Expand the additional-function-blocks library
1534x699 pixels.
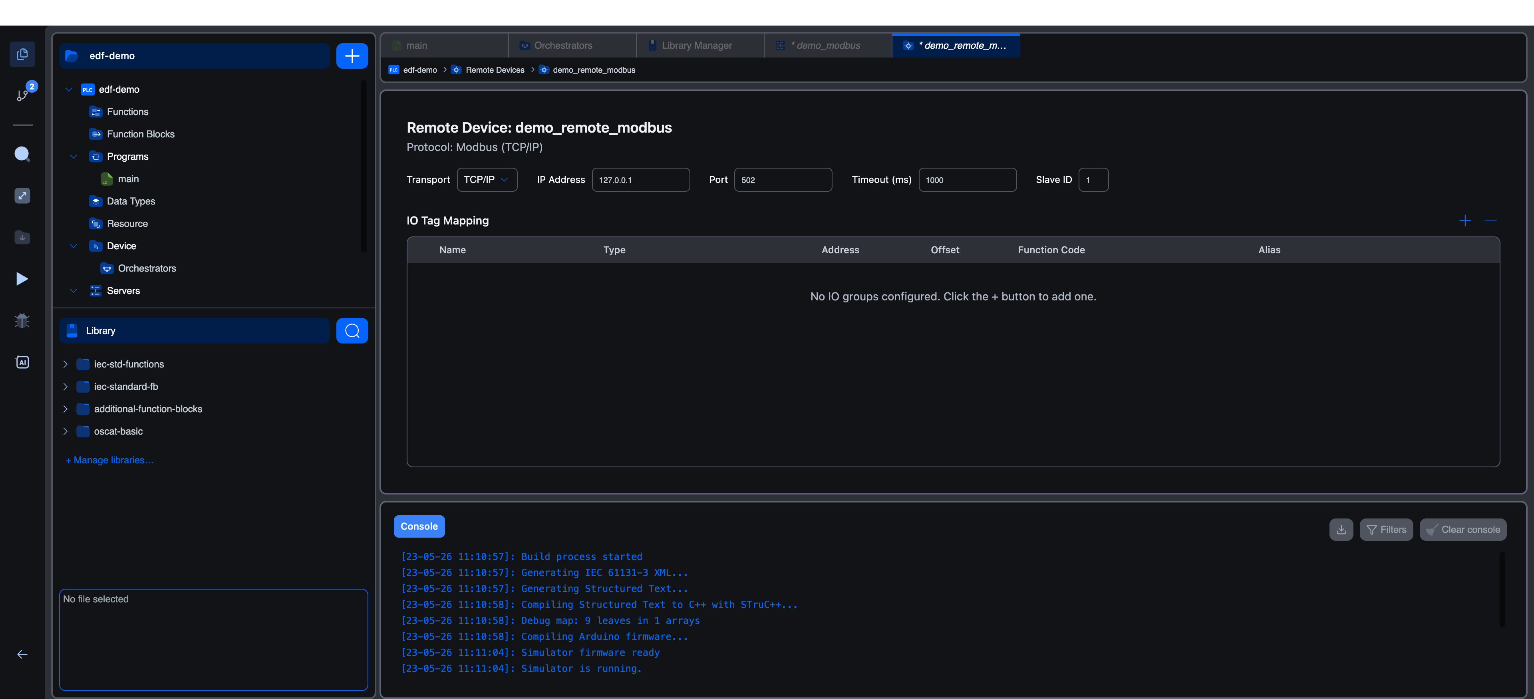click(x=66, y=409)
